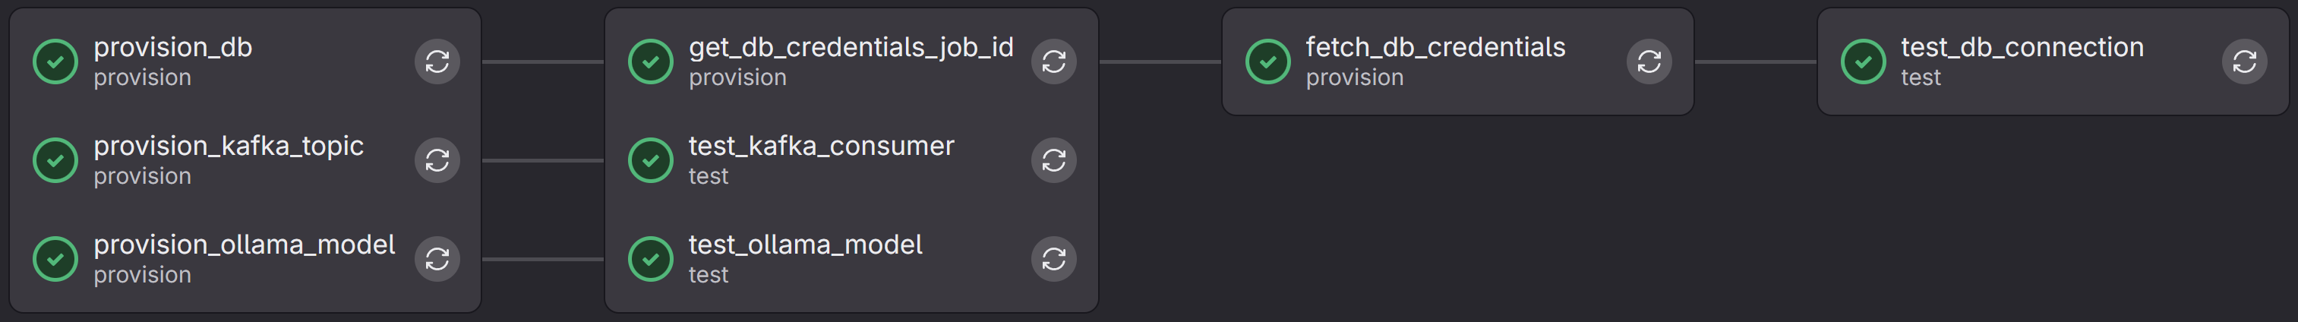Retry the test_ollama_model job
This screenshot has width=2298, height=322.
click(1053, 259)
